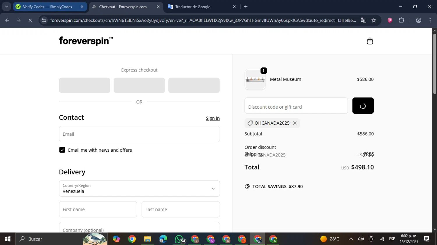Open Microsoft Edge from the taskbar

click(163, 239)
